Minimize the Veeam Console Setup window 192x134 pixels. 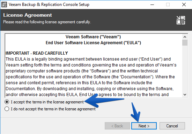pyautogui.click(x=152, y=5)
